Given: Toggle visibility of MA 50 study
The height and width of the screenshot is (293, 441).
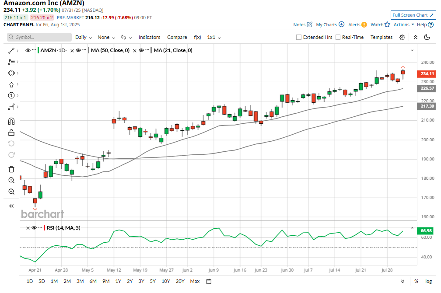Looking at the screenshot, I should [x=78, y=50].
